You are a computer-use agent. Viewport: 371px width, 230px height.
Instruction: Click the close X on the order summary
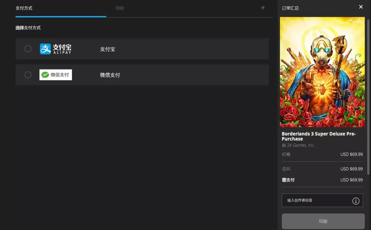361,7
